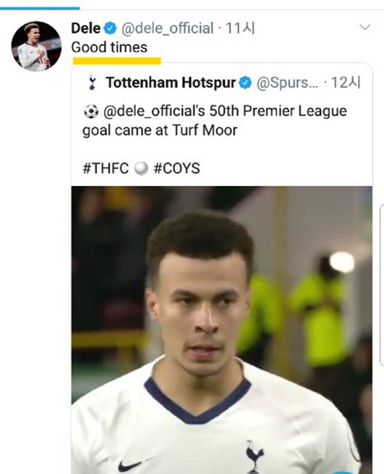Screen dimensions: 384x474
Task: Open the @dele_official handle beside Dele's name
Action: 167,28
